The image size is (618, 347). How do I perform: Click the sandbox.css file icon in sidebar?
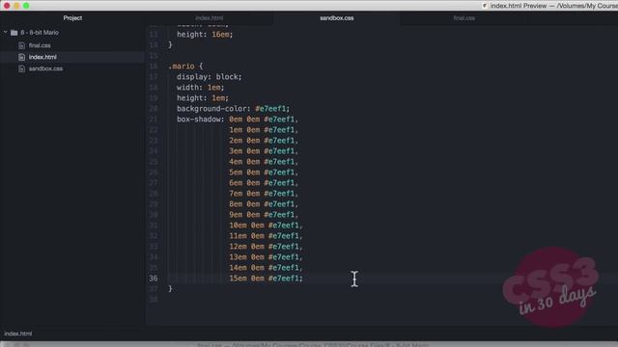(x=21, y=68)
